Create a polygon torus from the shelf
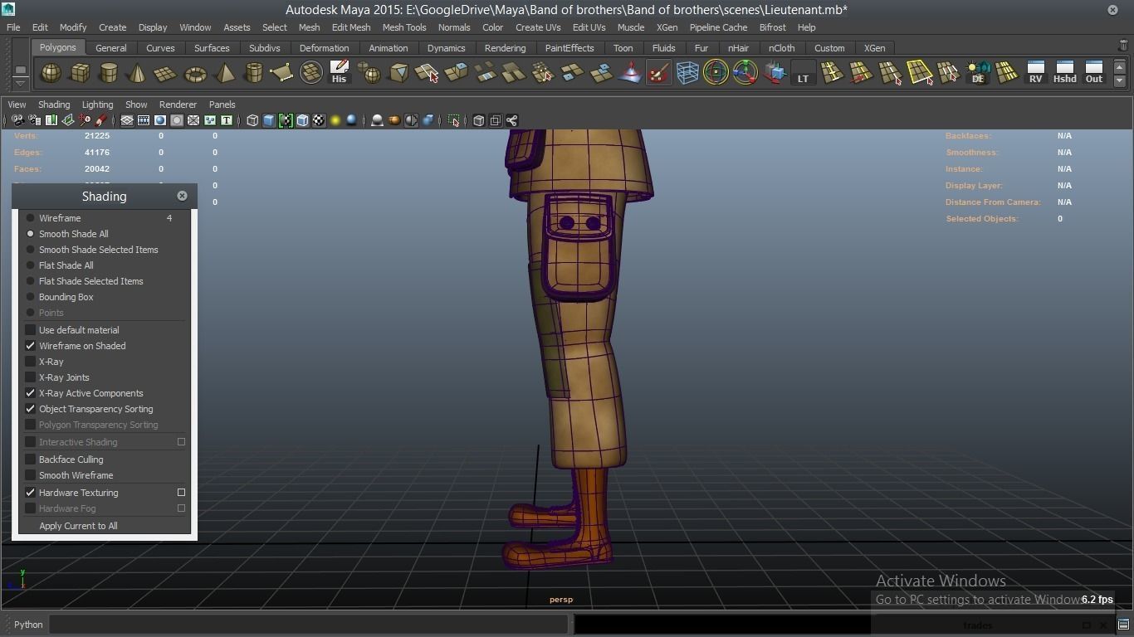This screenshot has height=637, width=1134. point(195,73)
